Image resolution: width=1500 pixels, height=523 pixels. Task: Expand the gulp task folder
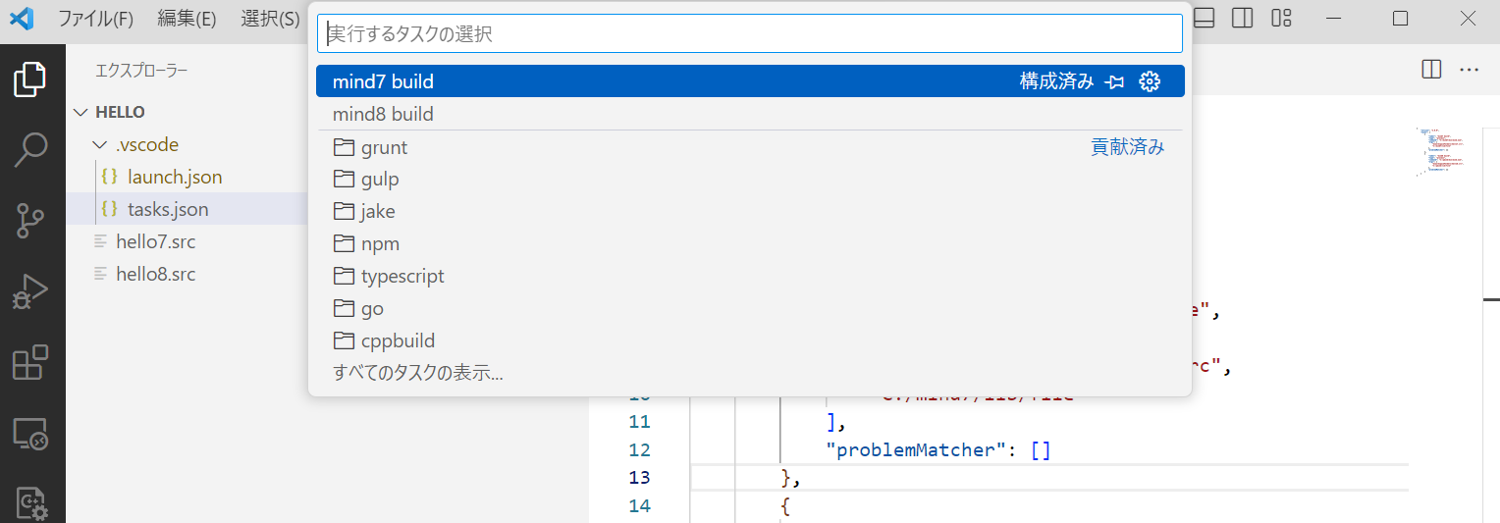point(750,180)
